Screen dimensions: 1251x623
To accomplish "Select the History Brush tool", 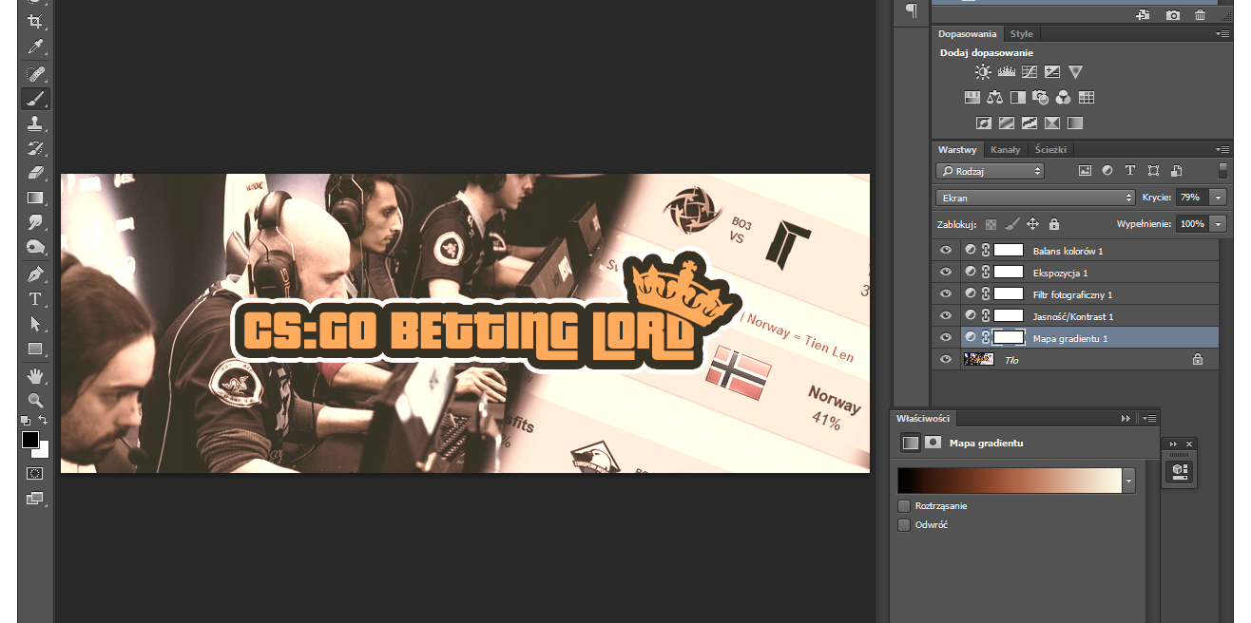I will (x=35, y=147).
